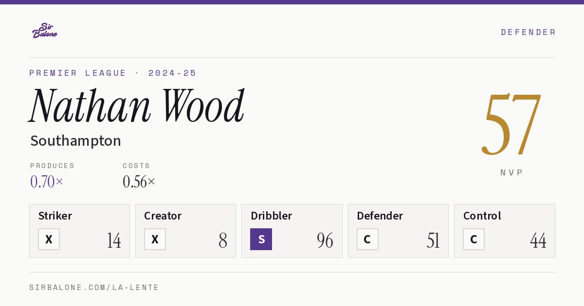This screenshot has width=584, height=306.
Task: Click the NVP label under the score
Action: click(x=511, y=172)
